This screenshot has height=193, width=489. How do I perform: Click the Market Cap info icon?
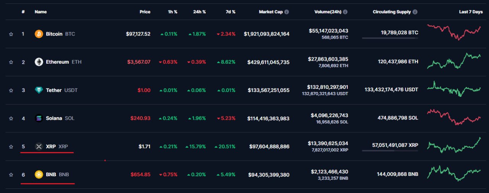click(x=287, y=12)
